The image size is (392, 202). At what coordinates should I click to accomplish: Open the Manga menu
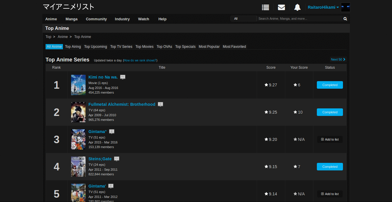pyautogui.click(x=72, y=19)
